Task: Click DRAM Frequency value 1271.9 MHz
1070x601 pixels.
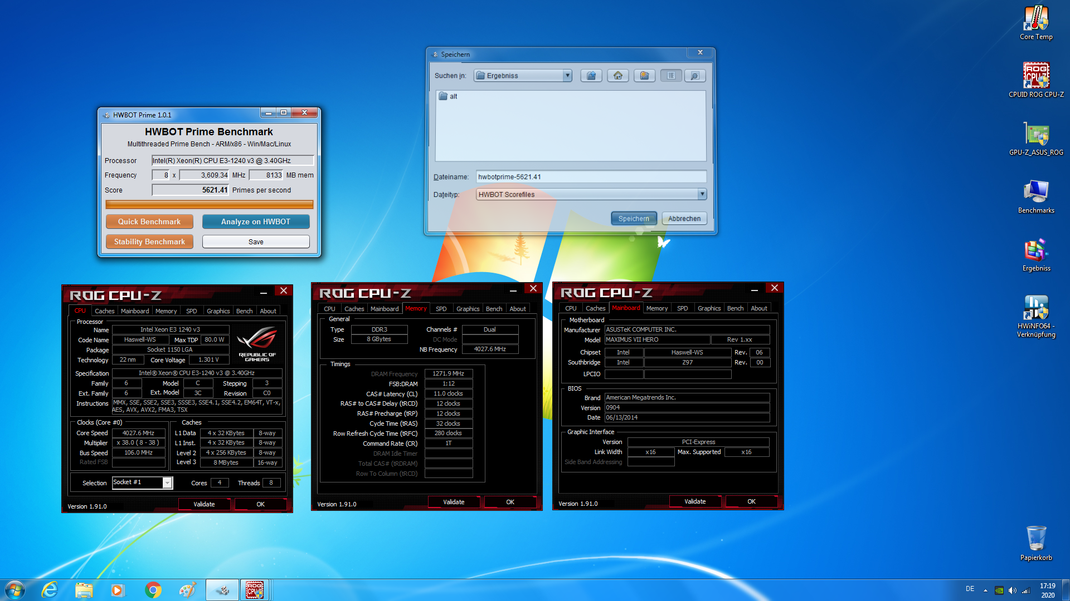Action: pos(449,374)
